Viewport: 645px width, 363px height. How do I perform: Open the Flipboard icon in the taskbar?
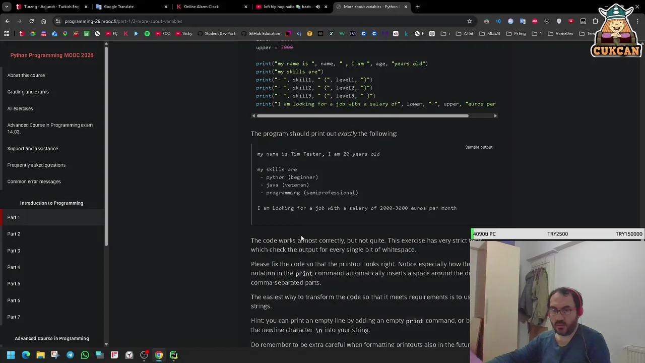click(x=114, y=355)
